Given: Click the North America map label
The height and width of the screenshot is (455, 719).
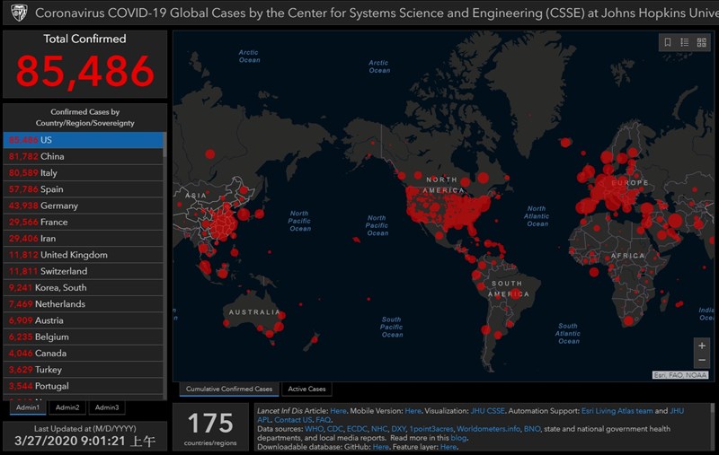Looking at the screenshot, I should tap(443, 185).
